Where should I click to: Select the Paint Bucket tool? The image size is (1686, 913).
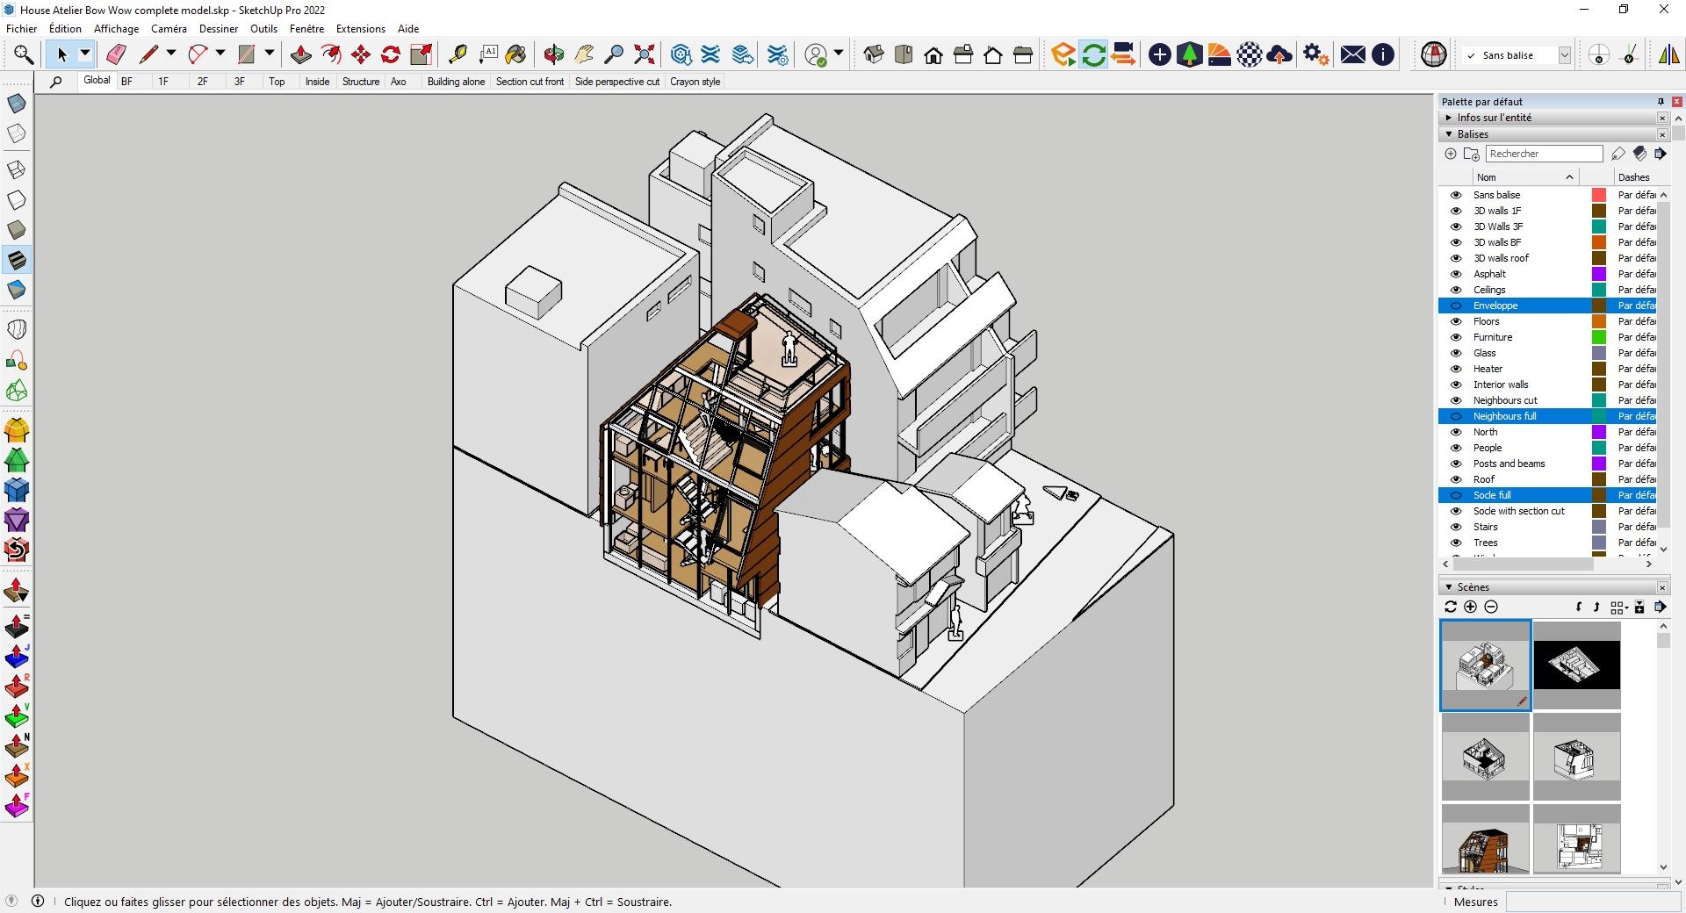coord(516,54)
